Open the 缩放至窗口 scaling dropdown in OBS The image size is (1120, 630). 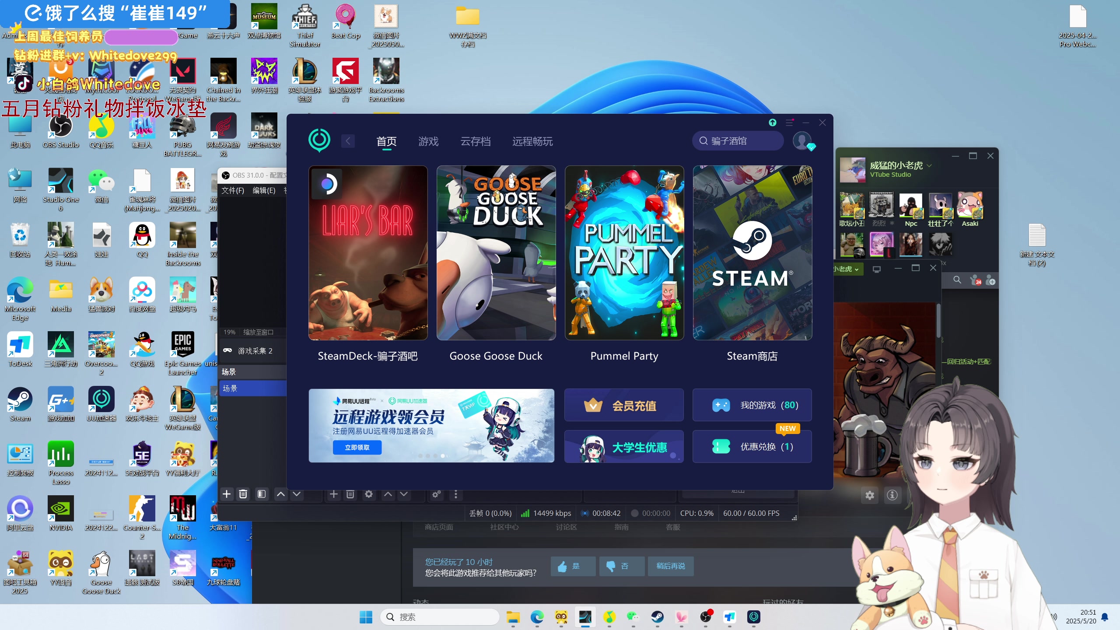[x=258, y=332]
